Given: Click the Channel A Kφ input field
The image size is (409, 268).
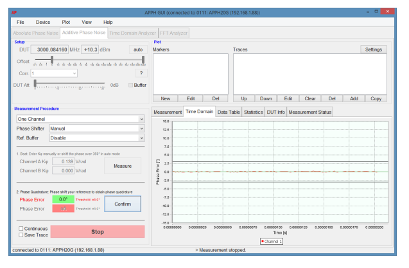Looking at the screenshot, I should pyautogui.click(x=62, y=161).
